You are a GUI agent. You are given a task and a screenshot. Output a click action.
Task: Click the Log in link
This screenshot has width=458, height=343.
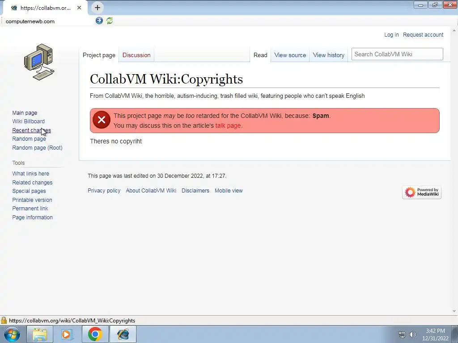pos(391,35)
